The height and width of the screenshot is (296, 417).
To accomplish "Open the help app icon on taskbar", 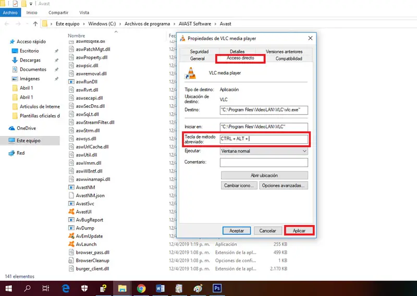I will tap(103, 288).
